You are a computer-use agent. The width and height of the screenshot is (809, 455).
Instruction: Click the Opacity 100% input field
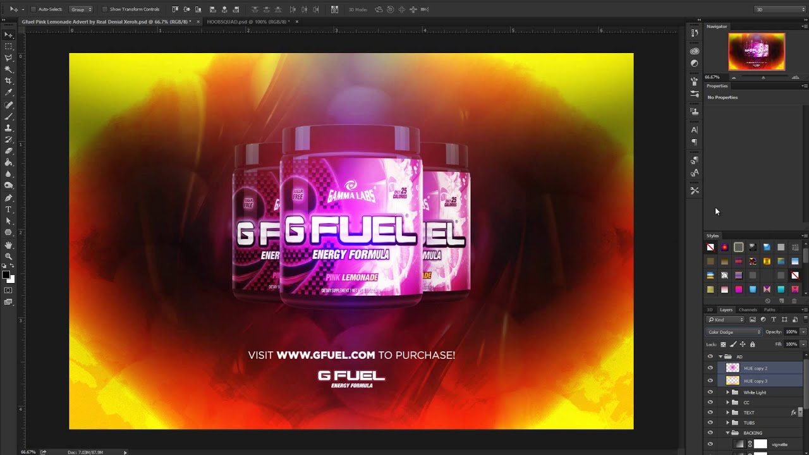[791, 332]
